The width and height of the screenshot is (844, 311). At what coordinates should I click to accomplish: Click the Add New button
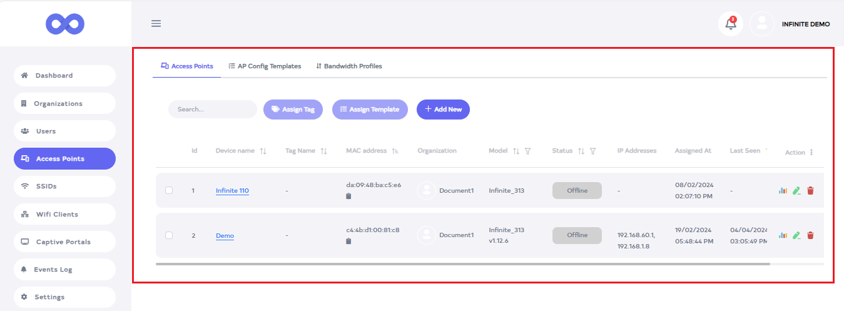coord(443,109)
